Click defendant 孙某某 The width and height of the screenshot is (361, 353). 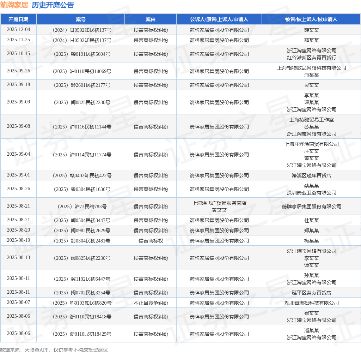pyautogui.click(x=311, y=276)
